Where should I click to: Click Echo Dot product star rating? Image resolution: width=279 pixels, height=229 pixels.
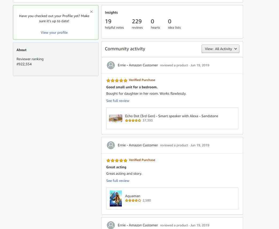(133, 121)
